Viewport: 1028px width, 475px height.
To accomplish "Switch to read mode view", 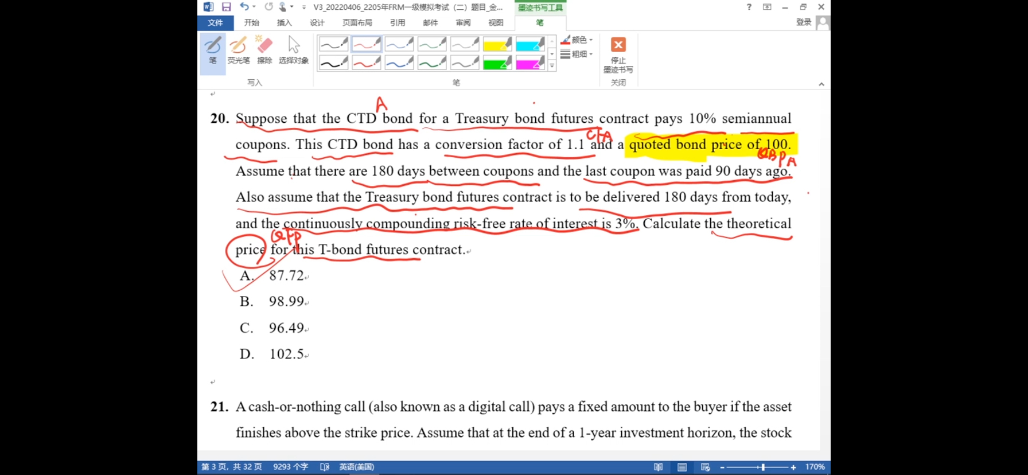I will [x=659, y=467].
